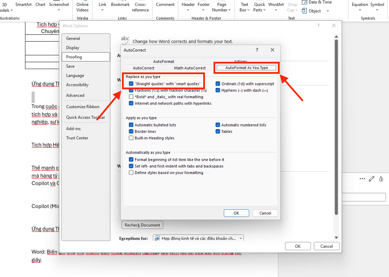Image resolution: width=389 pixels, height=277 pixels.
Task: Click the AutoCorrect dialog help question mark
Action: click(257, 50)
